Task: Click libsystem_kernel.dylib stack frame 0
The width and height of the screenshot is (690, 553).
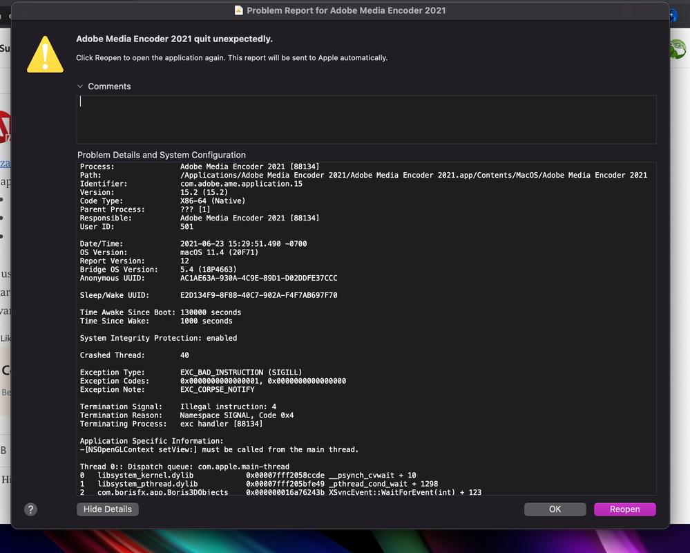Action: pos(248,476)
